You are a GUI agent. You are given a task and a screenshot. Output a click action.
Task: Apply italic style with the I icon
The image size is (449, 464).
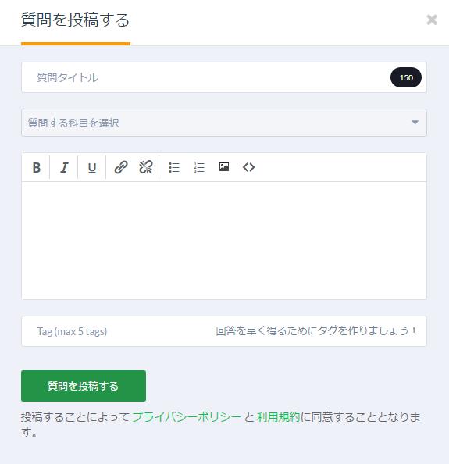pos(64,167)
